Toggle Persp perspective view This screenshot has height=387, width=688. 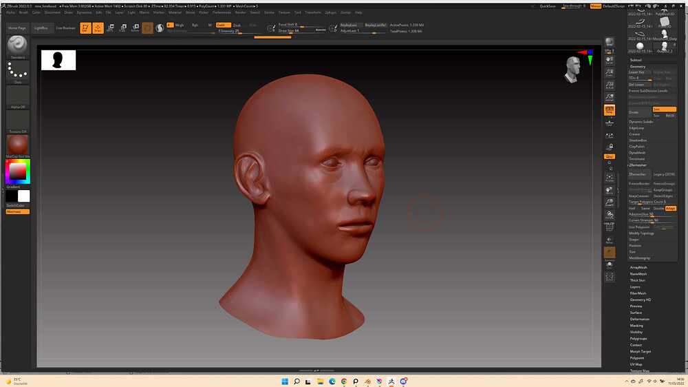pos(610,109)
